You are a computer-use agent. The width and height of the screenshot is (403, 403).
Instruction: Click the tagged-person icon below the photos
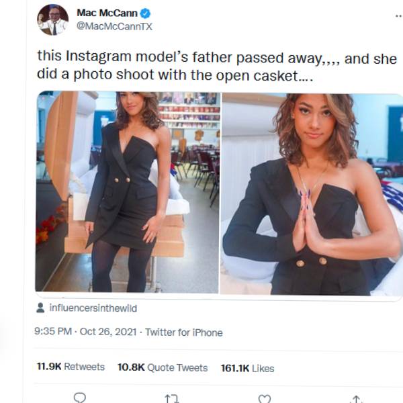click(x=42, y=308)
